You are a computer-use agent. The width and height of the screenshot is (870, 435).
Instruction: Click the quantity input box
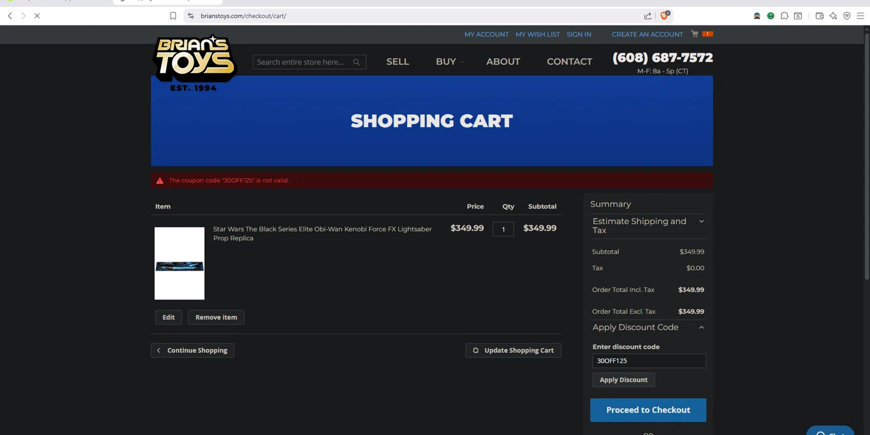[503, 229]
